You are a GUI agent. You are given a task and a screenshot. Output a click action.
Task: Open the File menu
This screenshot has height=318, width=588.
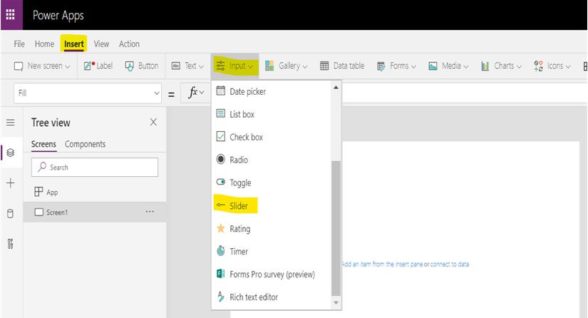(19, 44)
